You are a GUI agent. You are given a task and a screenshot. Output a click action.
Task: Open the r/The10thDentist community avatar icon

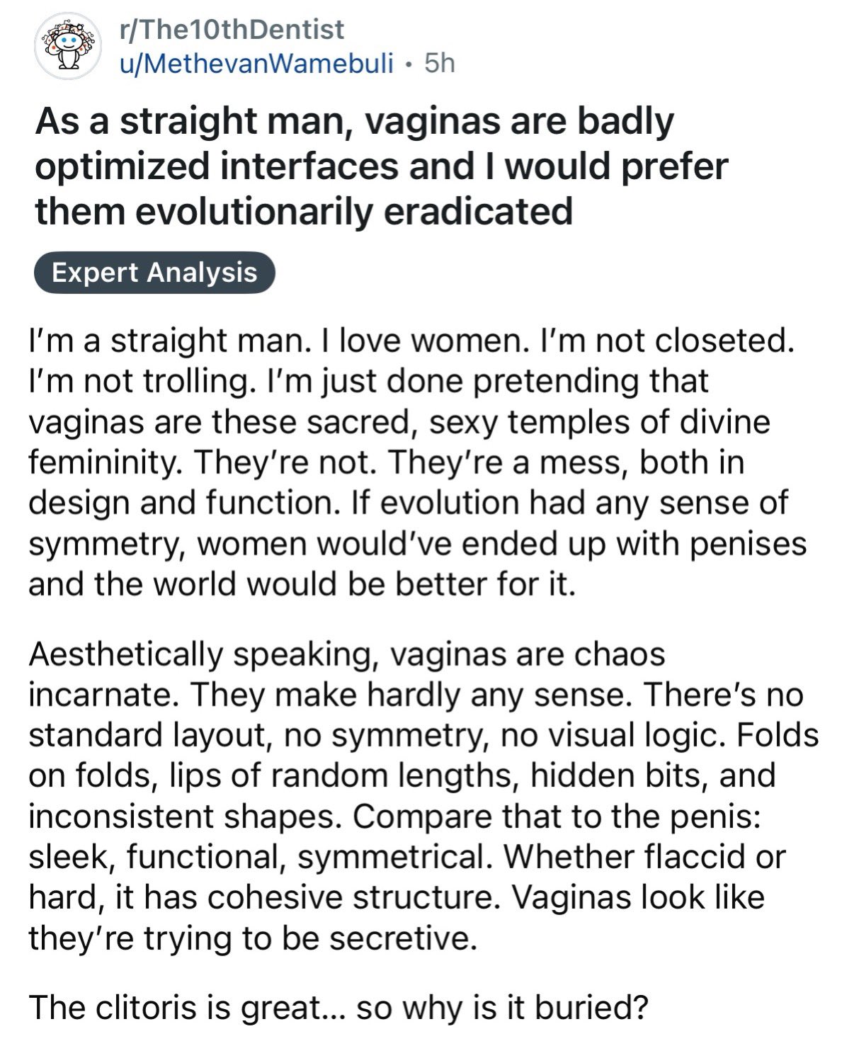click(67, 46)
